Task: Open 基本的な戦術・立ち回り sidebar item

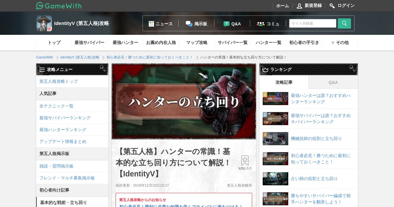Action: (72, 202)
